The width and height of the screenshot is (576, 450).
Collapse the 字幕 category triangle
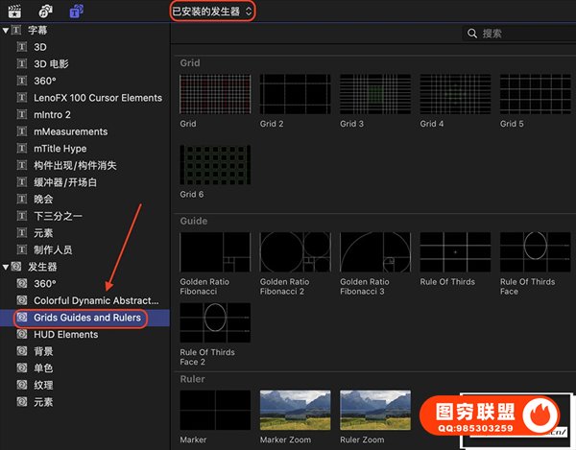[6, 31]
